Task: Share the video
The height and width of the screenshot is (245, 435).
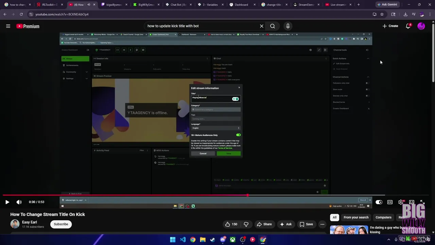Action: [264, 224]
